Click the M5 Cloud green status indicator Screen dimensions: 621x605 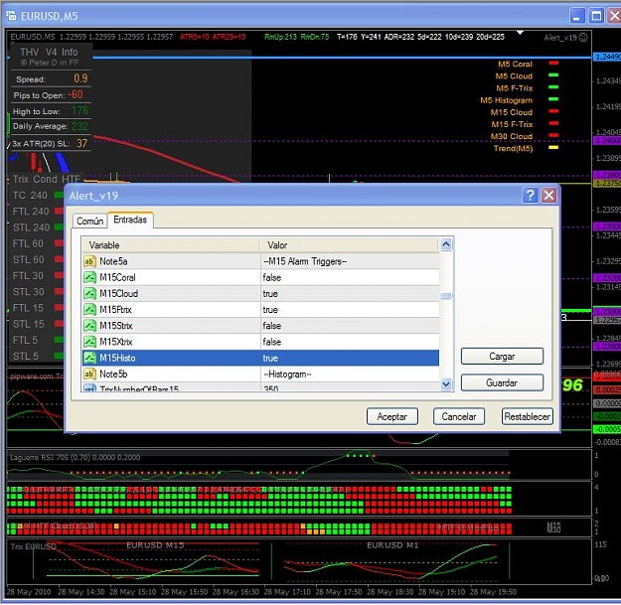(553, 75)
